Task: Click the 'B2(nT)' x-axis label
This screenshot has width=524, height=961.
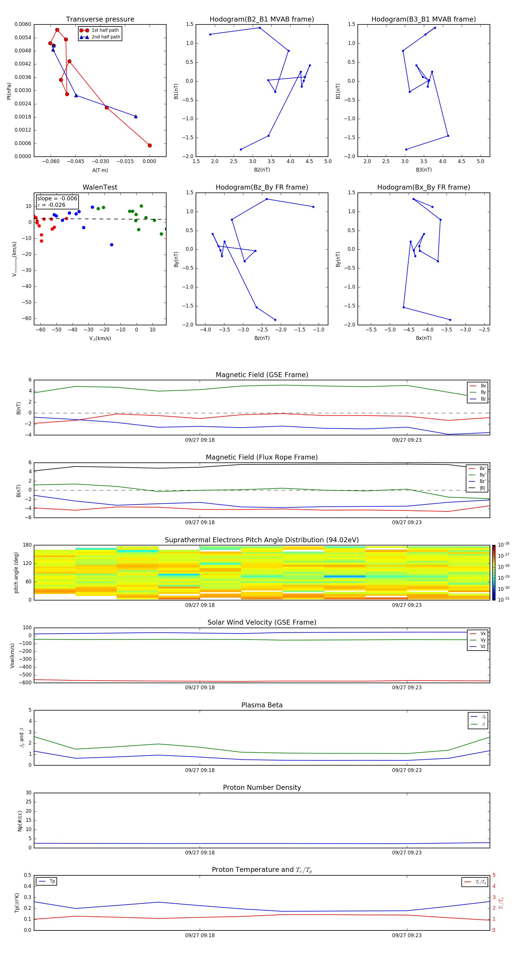Action: [262, 170]
